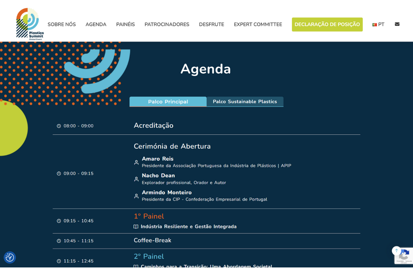Click the person icon beside Amaro Reis
413x275 pixels.
(136, 162)
